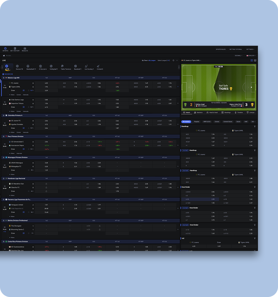Show Cricket live events
Viewport: 278px width, 297px height.
coord(100,67)
